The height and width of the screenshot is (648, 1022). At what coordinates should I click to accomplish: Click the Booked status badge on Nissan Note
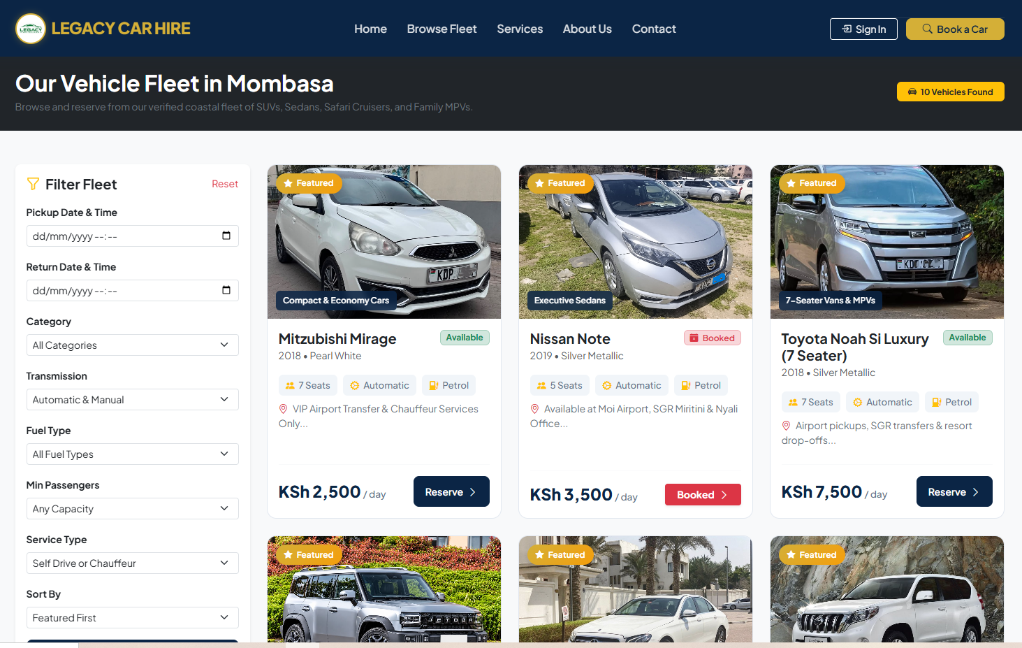click(713, 338)
